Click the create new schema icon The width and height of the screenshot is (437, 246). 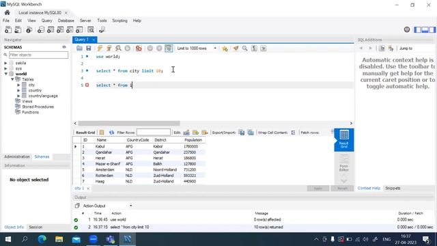pos(41,29)
